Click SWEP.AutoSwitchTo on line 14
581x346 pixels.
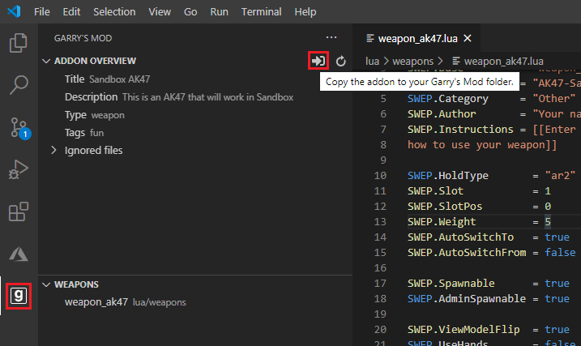click(x=460, y=237)
